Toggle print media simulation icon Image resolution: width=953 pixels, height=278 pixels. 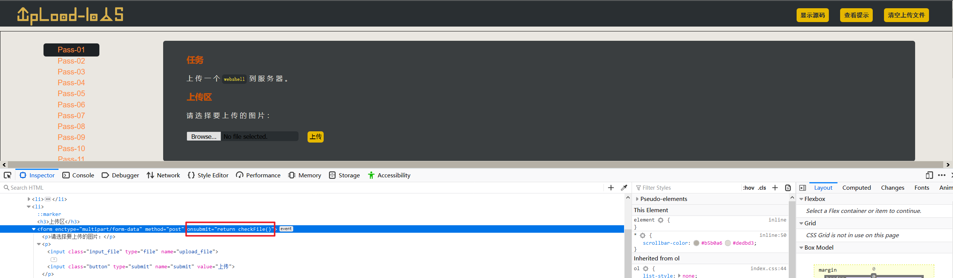(788, 187)
